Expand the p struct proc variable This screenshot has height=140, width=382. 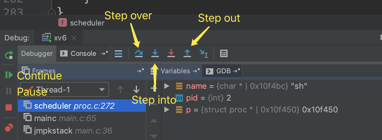tap(167, 110)
